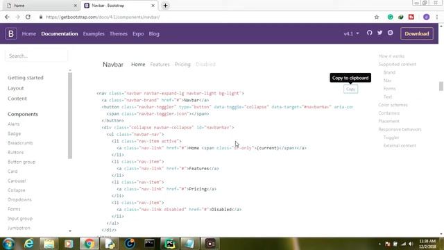This screenshot has height=250, width=444.
Task: Jump to Supported content section
Action: click(x=398, y=65)
